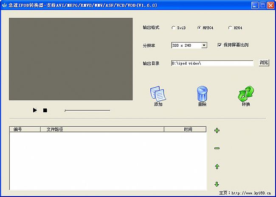
Task: Toggle the 保持屏幕比例 checkbox
Action: tap(220, 45)
